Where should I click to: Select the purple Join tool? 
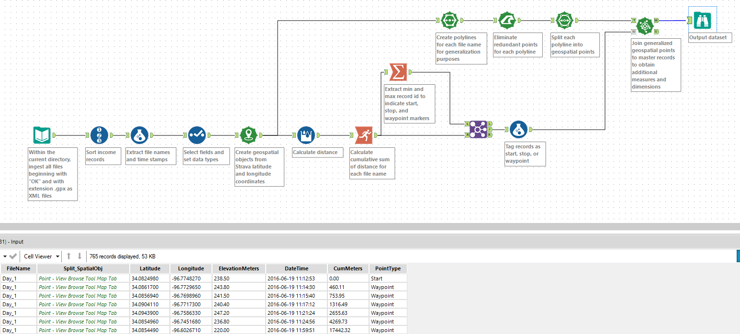477,129
